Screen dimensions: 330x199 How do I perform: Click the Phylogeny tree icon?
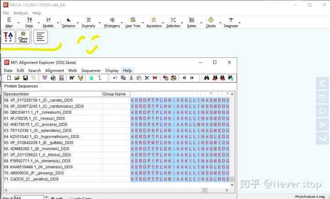click(x=112, y=20)
